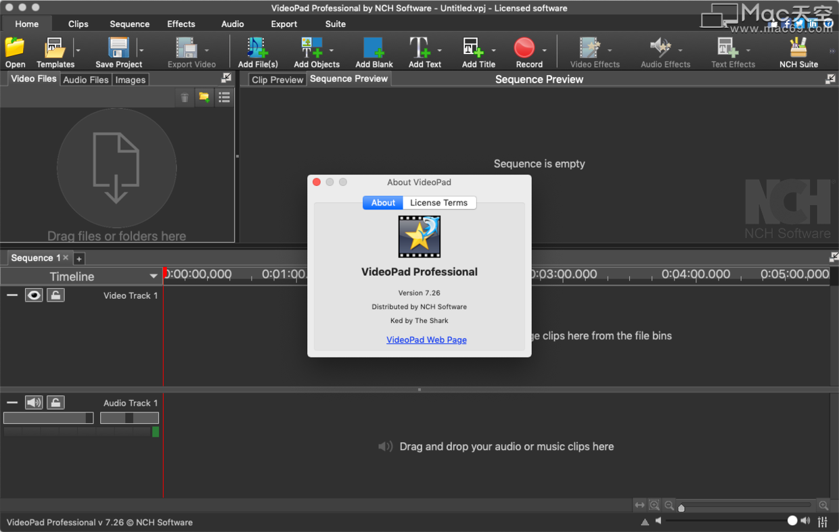Screen dimensions: 839x532
Task: Pop out the file bin panel
Action: pos(226,78)
